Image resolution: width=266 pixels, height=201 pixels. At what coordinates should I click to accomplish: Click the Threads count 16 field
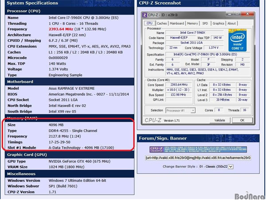[245, 110]
